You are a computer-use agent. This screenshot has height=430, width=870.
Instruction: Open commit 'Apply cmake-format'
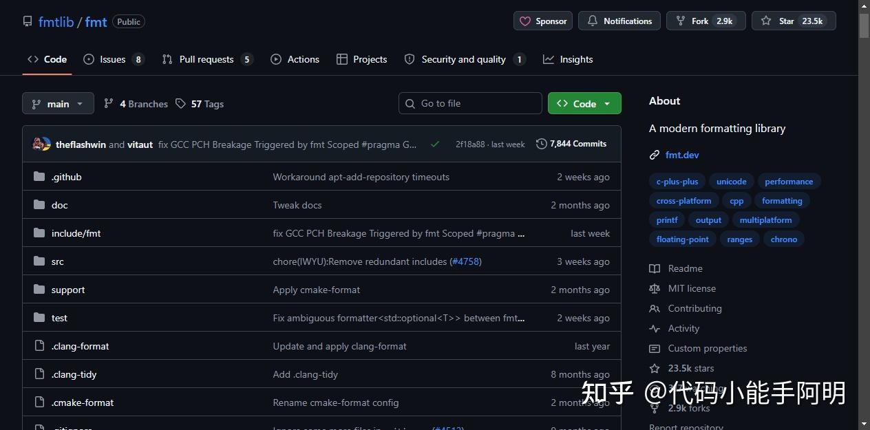pyautogui.click(x=317, y=290)
